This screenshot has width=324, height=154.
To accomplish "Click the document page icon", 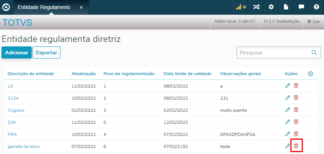I will pos(286,7).
